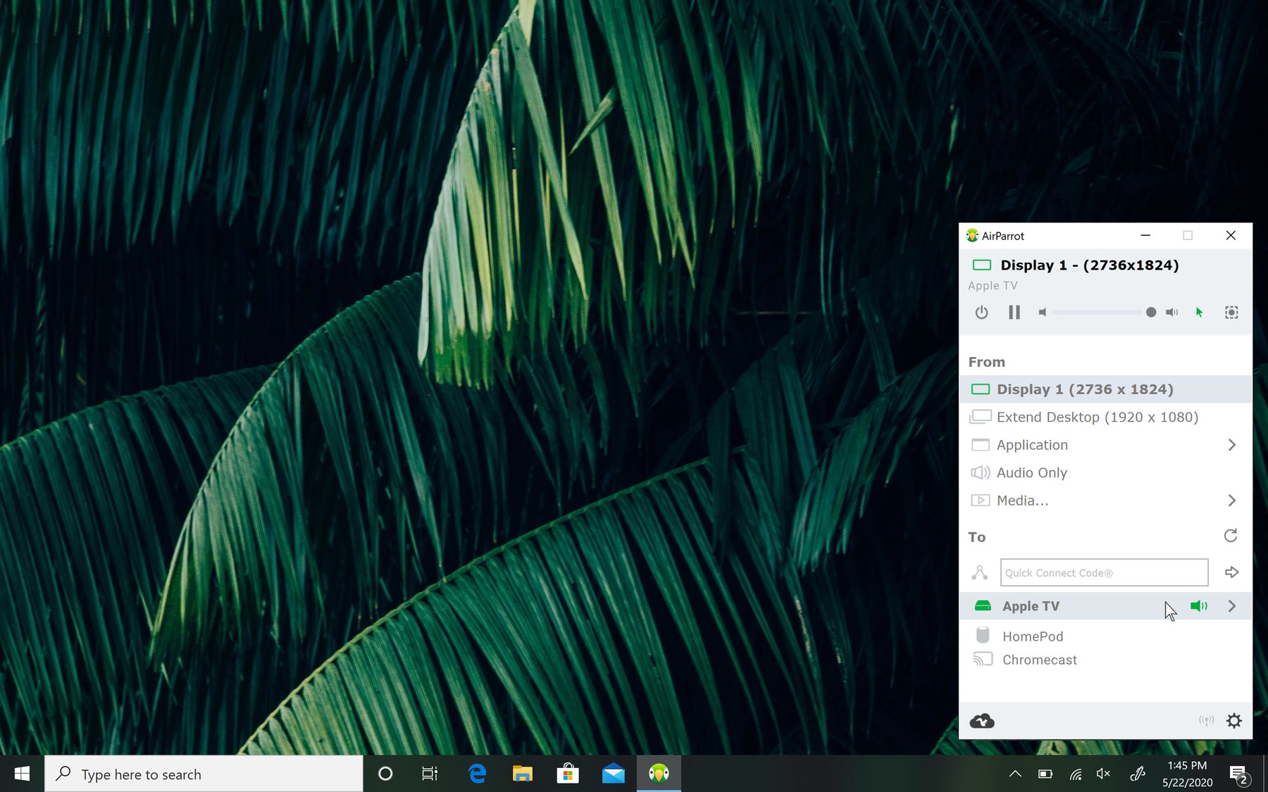Choose Extend Desktop (1920 x 1080)

(x=1097, y=417)
